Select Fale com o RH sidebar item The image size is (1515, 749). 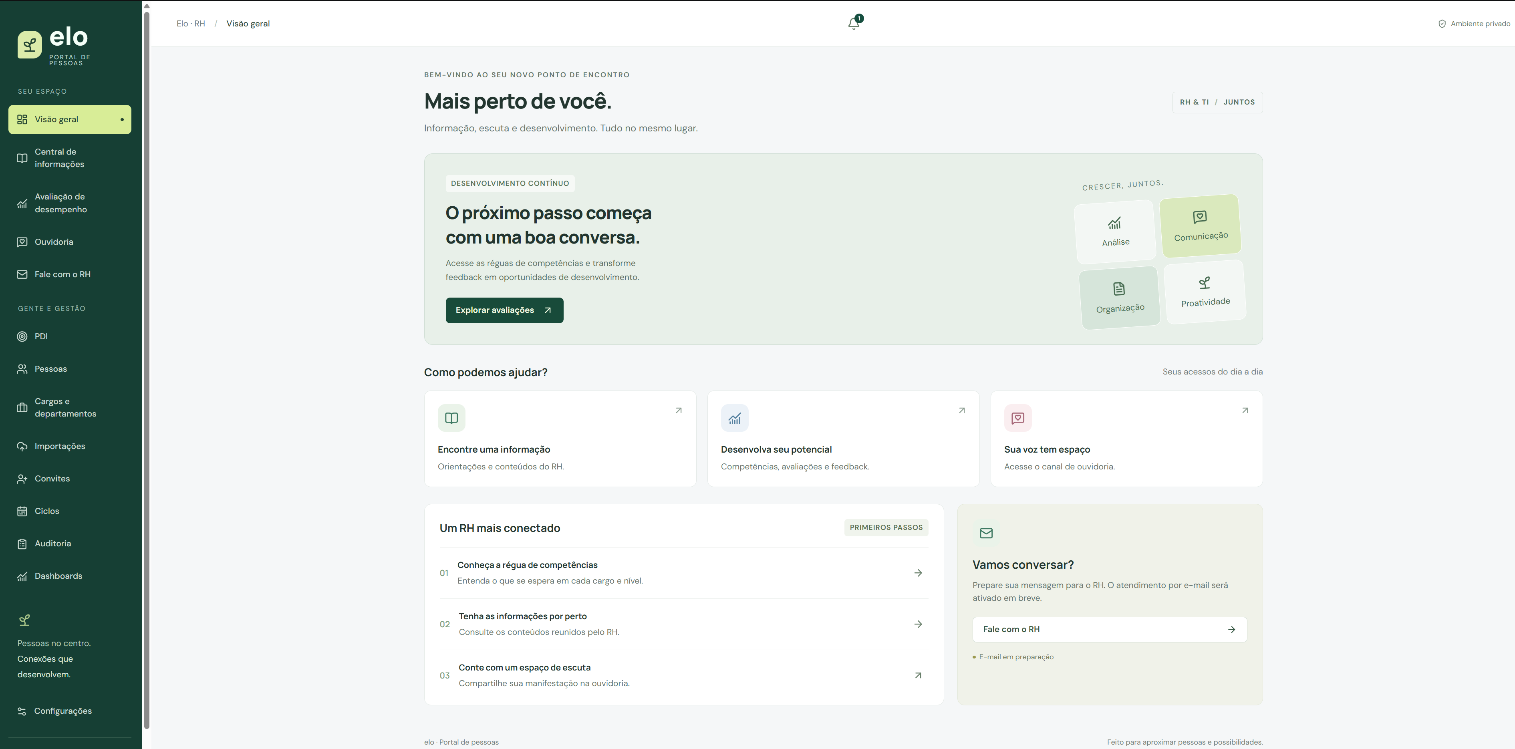point(69,274)
